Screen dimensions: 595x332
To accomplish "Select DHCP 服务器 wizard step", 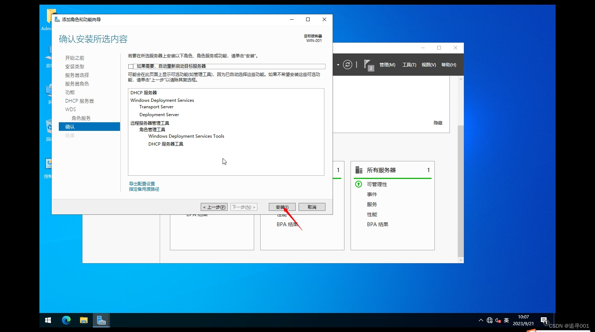I will tap(80, 101).
